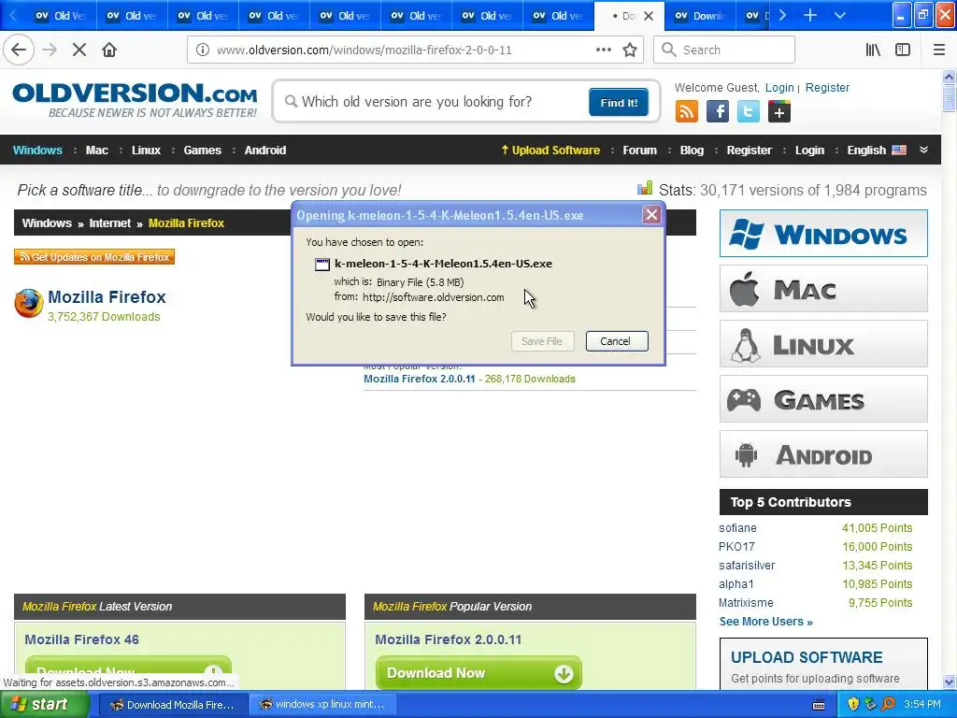957x718 pixels.
Task: Toggle the sidebar icon in toolbar
Action: click(x=903, y=50)
